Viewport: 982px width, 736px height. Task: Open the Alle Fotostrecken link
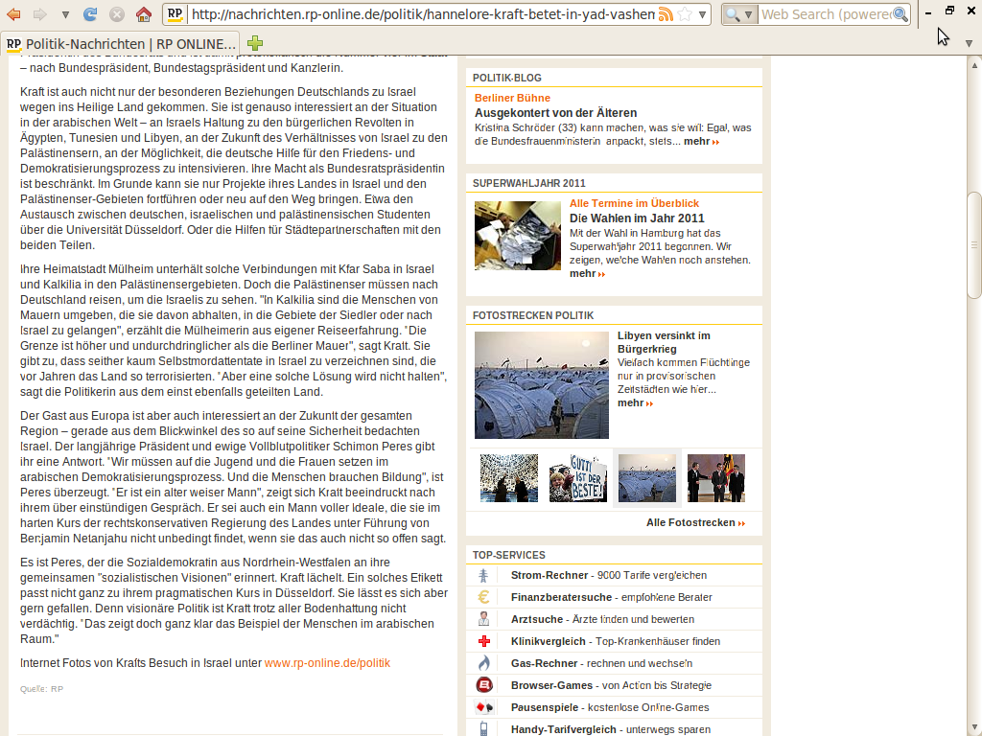(695, 522)
